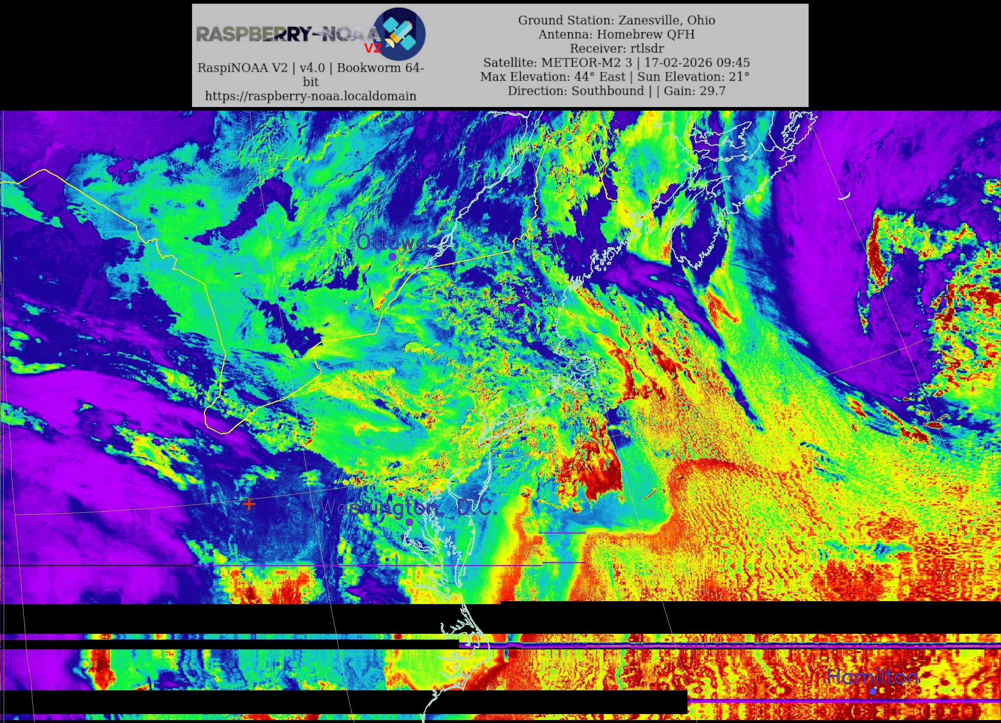Click the red cross ground station marker

[x=249, y=504]
